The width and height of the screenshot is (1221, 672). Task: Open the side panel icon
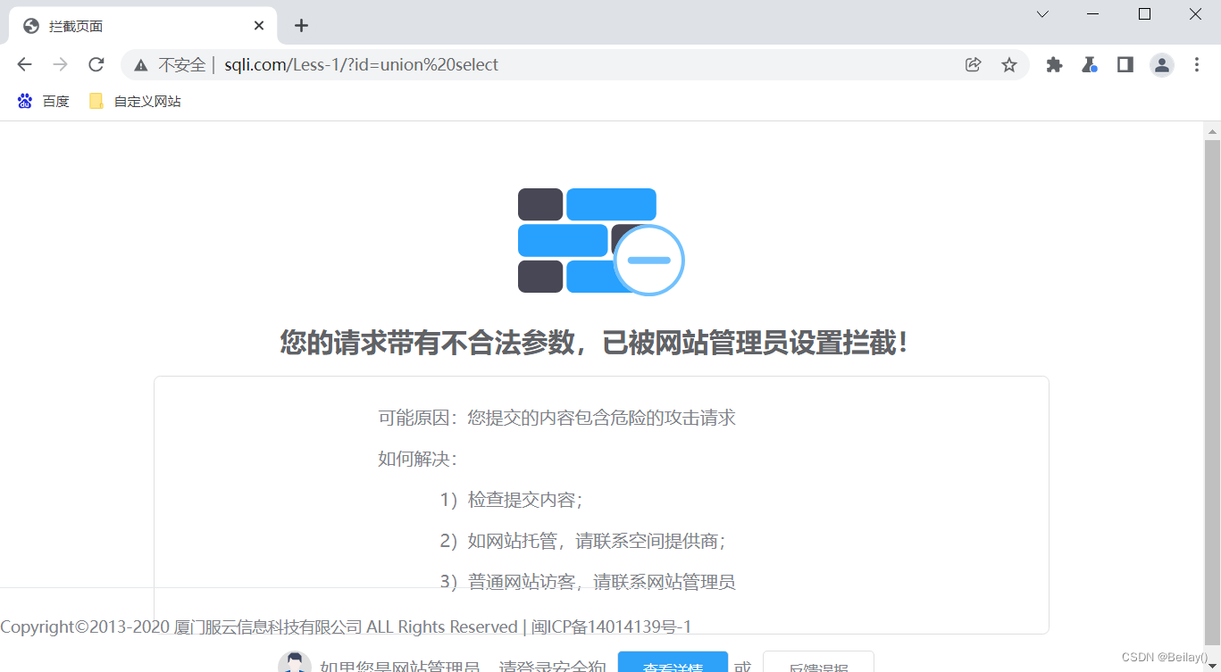click(x=1125, y=64)
